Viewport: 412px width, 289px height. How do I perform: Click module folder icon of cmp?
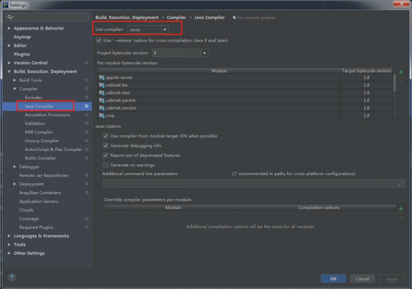tap(101, 115)
